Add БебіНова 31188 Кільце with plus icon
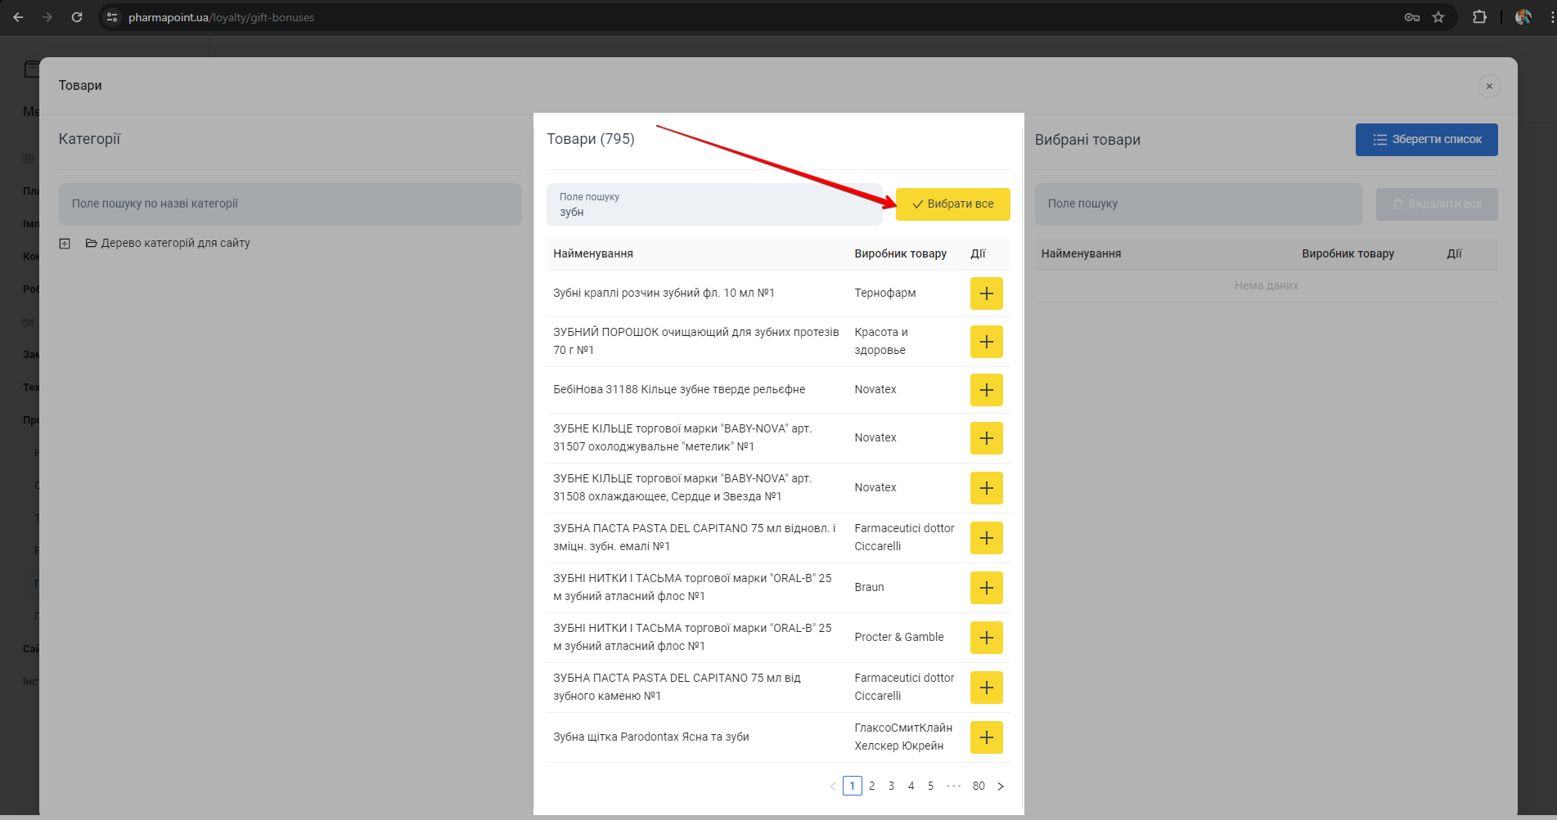This screenshot has width=1557, height=820. coord(986,390)
